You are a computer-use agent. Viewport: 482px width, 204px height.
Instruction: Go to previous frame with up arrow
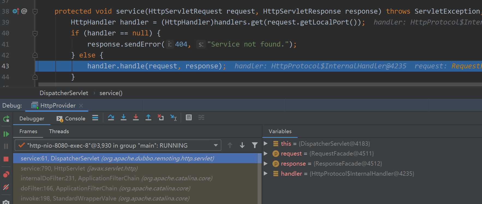click(230, 145)
